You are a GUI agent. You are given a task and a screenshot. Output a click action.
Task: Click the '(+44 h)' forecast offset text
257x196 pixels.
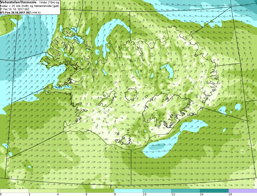[36, 12]
